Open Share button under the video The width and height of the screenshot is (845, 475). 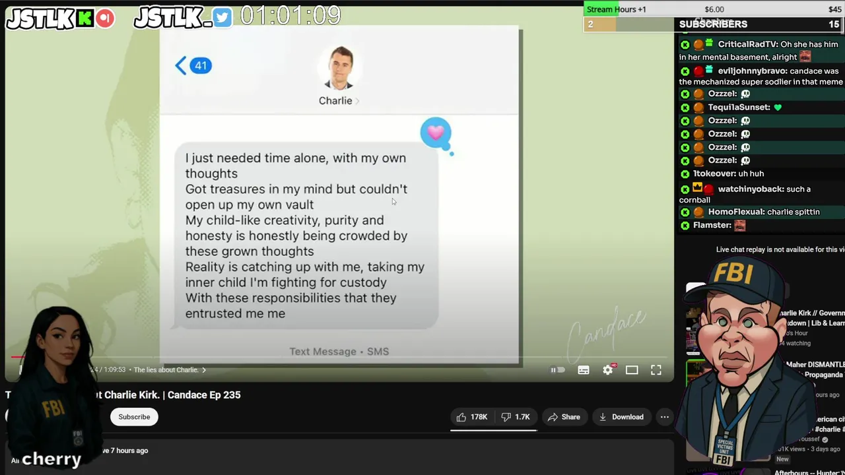click(564, 417)
